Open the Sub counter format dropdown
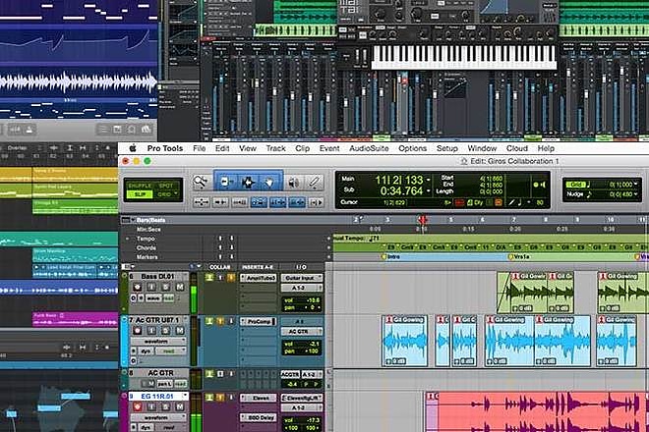Image resolution: width=649 pixels, height=432 pixels. click(429, 191)
